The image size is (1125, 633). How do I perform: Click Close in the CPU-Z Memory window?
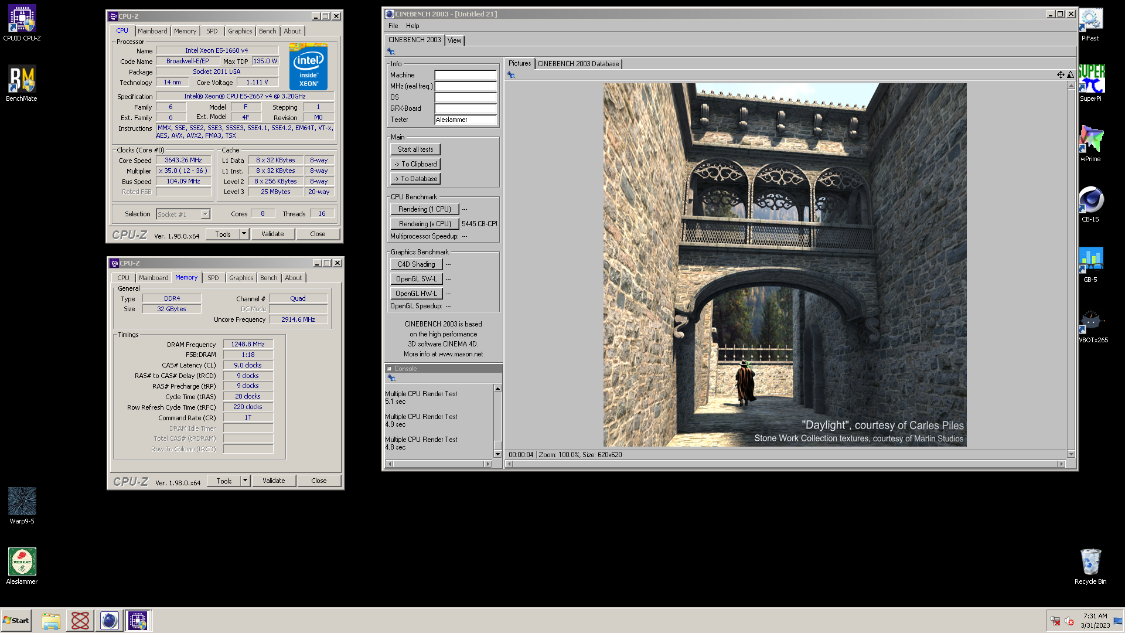319,481
